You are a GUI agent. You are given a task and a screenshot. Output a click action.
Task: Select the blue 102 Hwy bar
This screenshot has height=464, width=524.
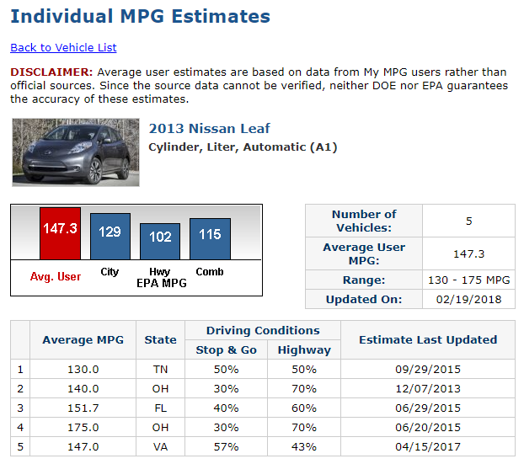click(160, 242)
